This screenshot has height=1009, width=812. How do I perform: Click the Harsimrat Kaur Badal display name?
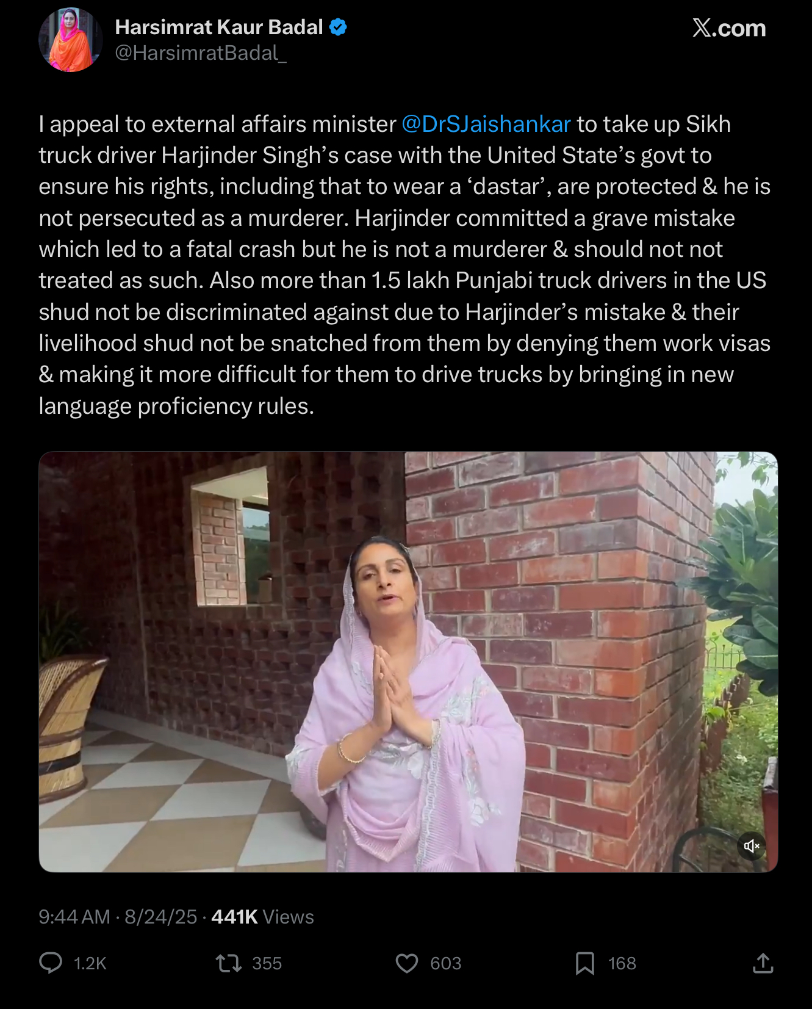click(219, 27)
